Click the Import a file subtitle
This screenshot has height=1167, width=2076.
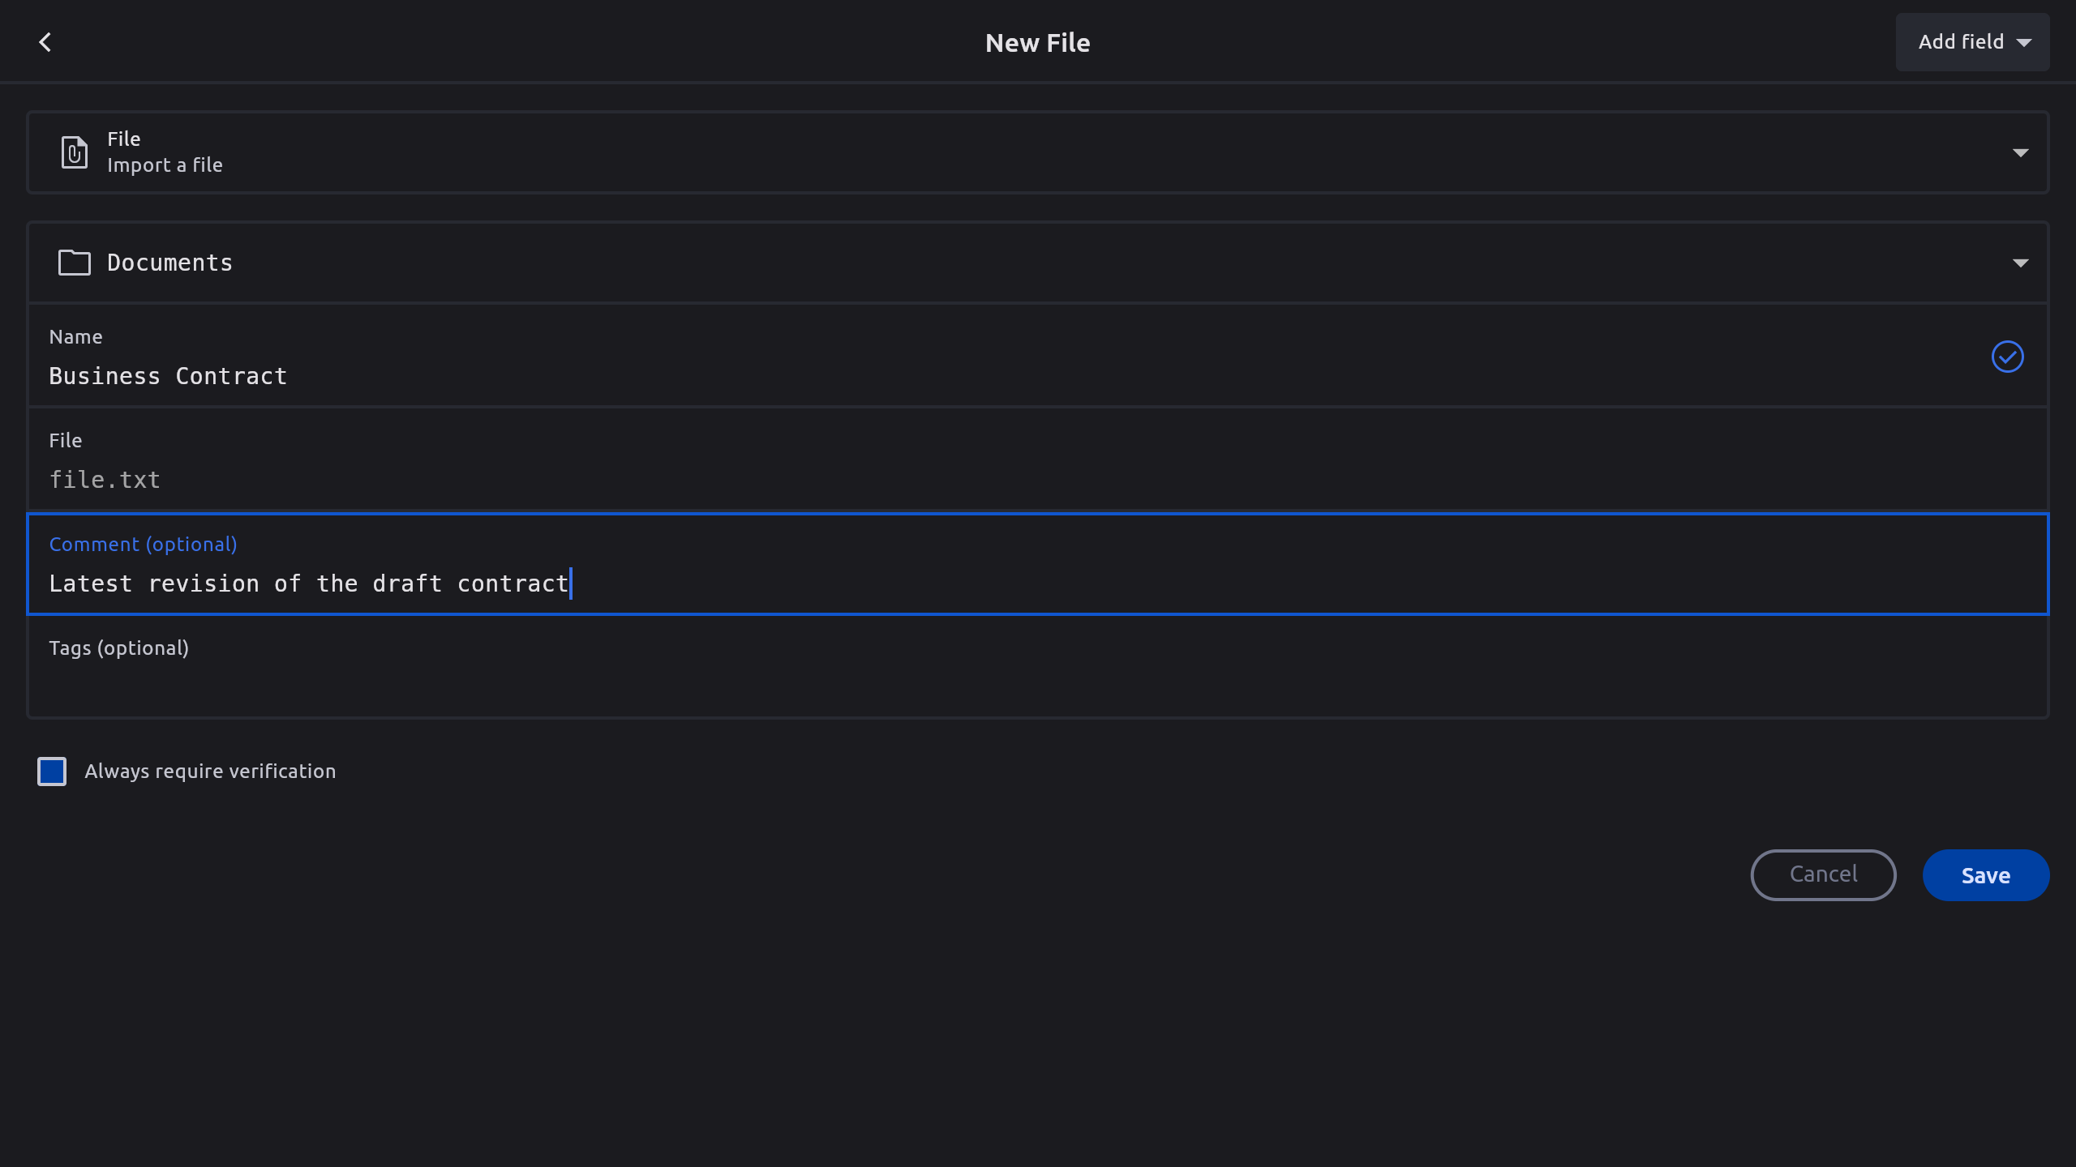click(x=165, y=165)
